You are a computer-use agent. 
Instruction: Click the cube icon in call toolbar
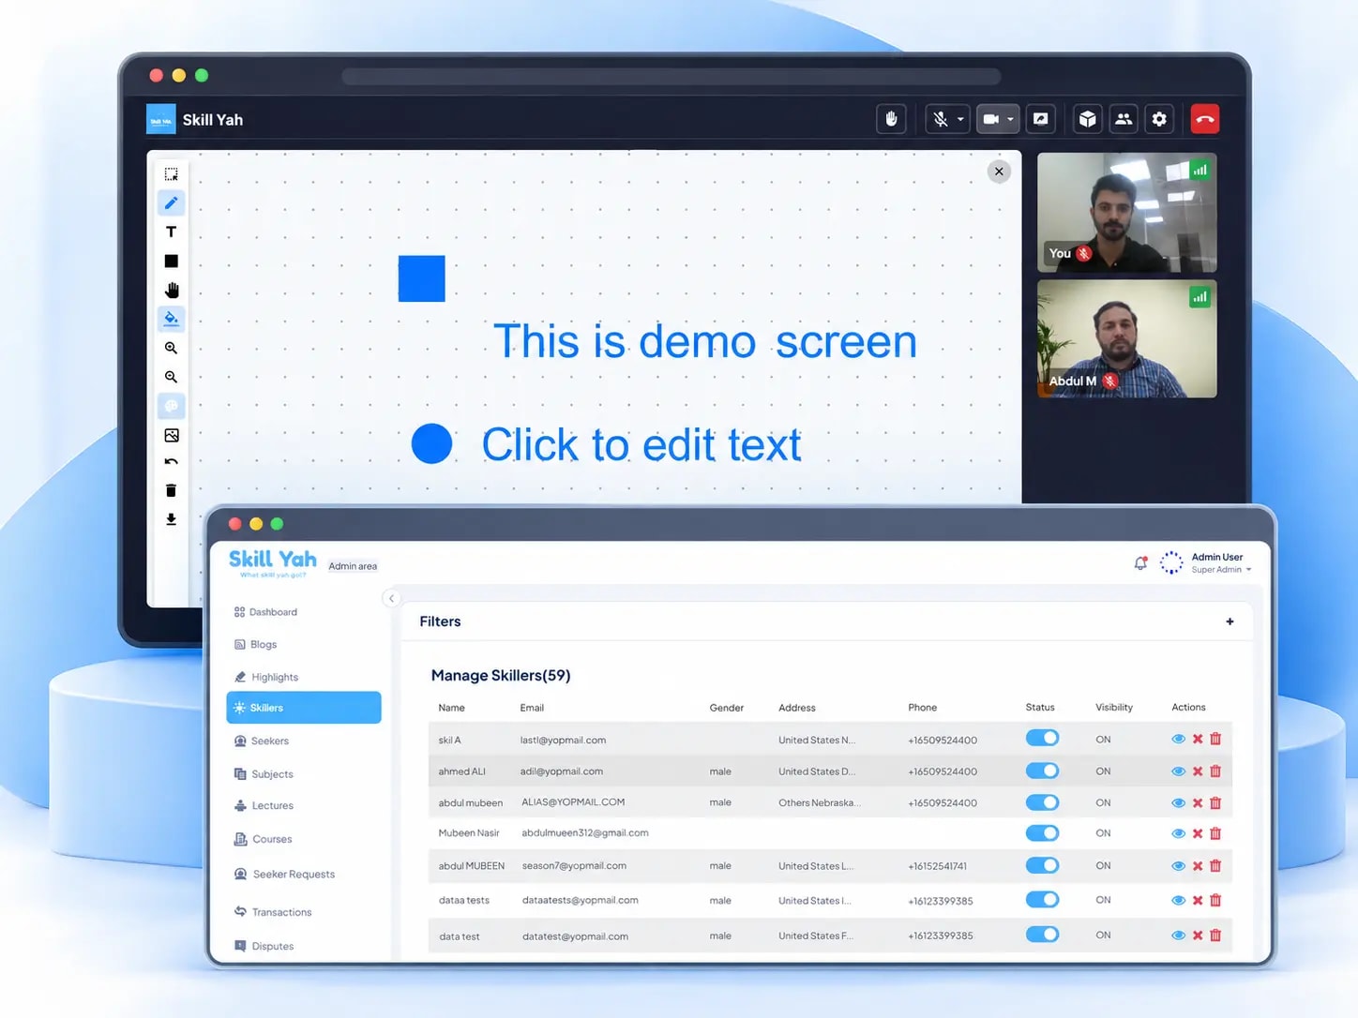[1087, 119]
